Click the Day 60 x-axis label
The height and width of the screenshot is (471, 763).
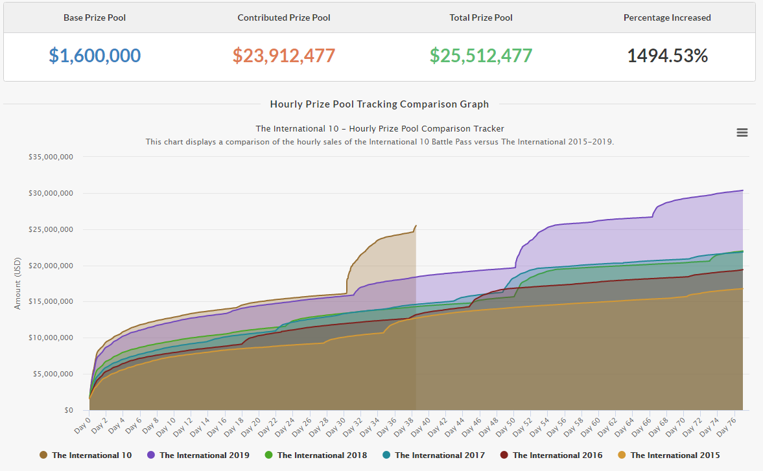tap(590, 427)
